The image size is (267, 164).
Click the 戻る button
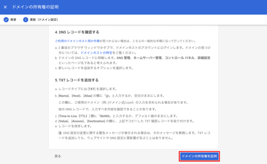click(58, 156)
